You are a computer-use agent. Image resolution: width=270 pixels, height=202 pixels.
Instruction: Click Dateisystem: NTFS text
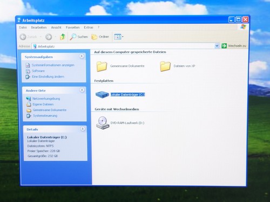40,146
